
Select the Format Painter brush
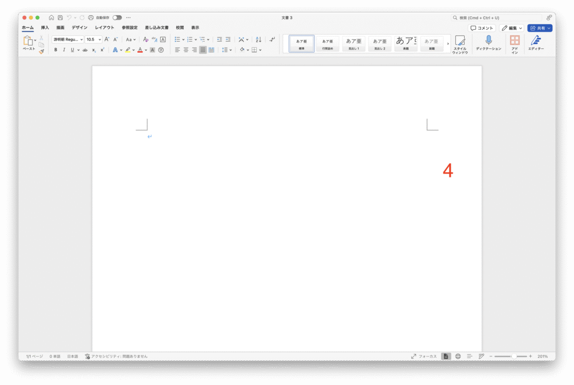coord(41,52)
